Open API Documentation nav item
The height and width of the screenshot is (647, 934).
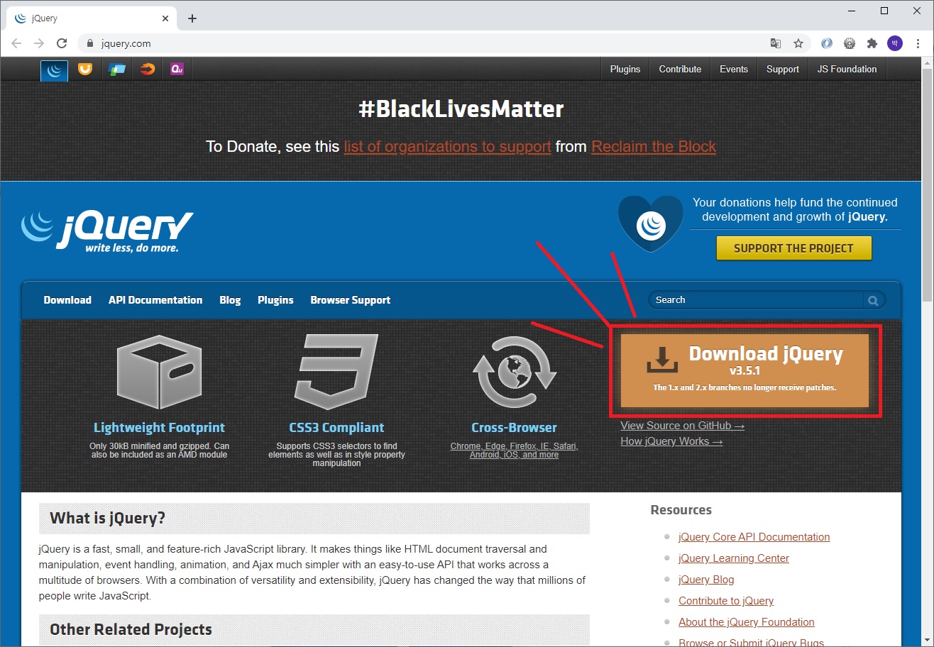tap(155, 300)
